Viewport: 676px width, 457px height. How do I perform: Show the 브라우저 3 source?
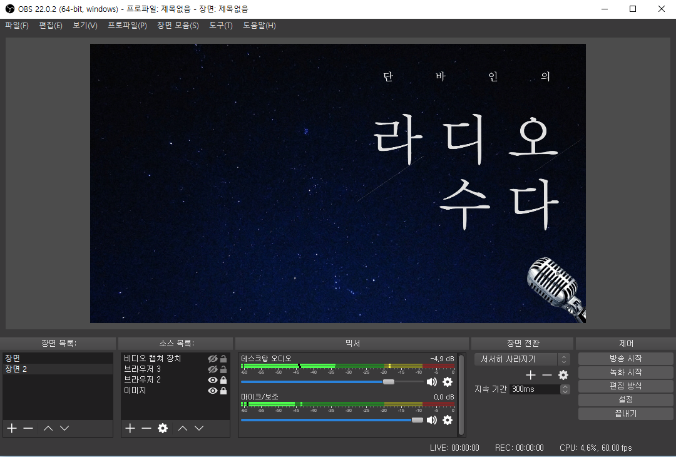tap(213, 369)
